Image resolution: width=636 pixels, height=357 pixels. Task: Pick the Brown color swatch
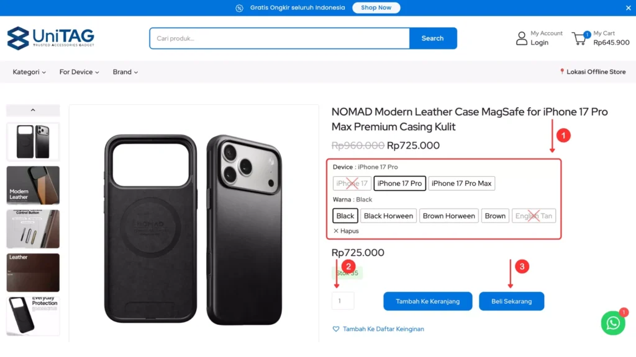(x=495, y=216)
